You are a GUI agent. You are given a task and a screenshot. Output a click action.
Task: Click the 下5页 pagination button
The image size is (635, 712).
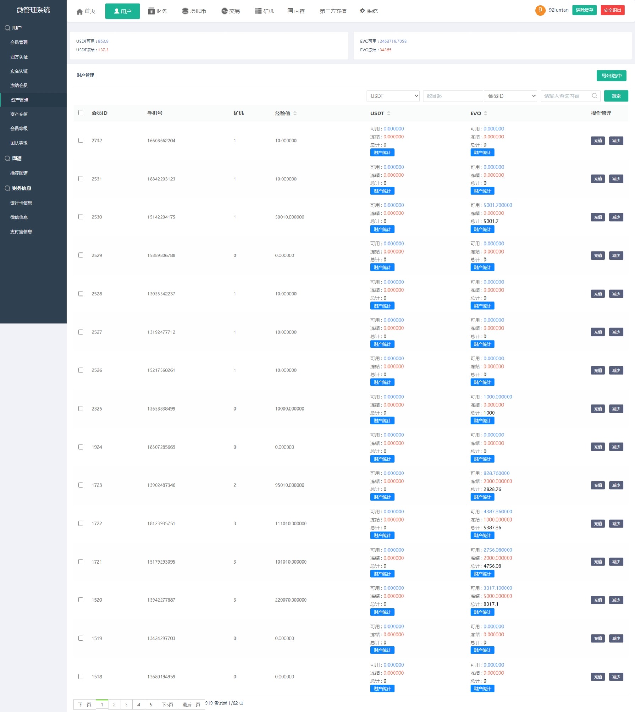click(x=168, y=705)
